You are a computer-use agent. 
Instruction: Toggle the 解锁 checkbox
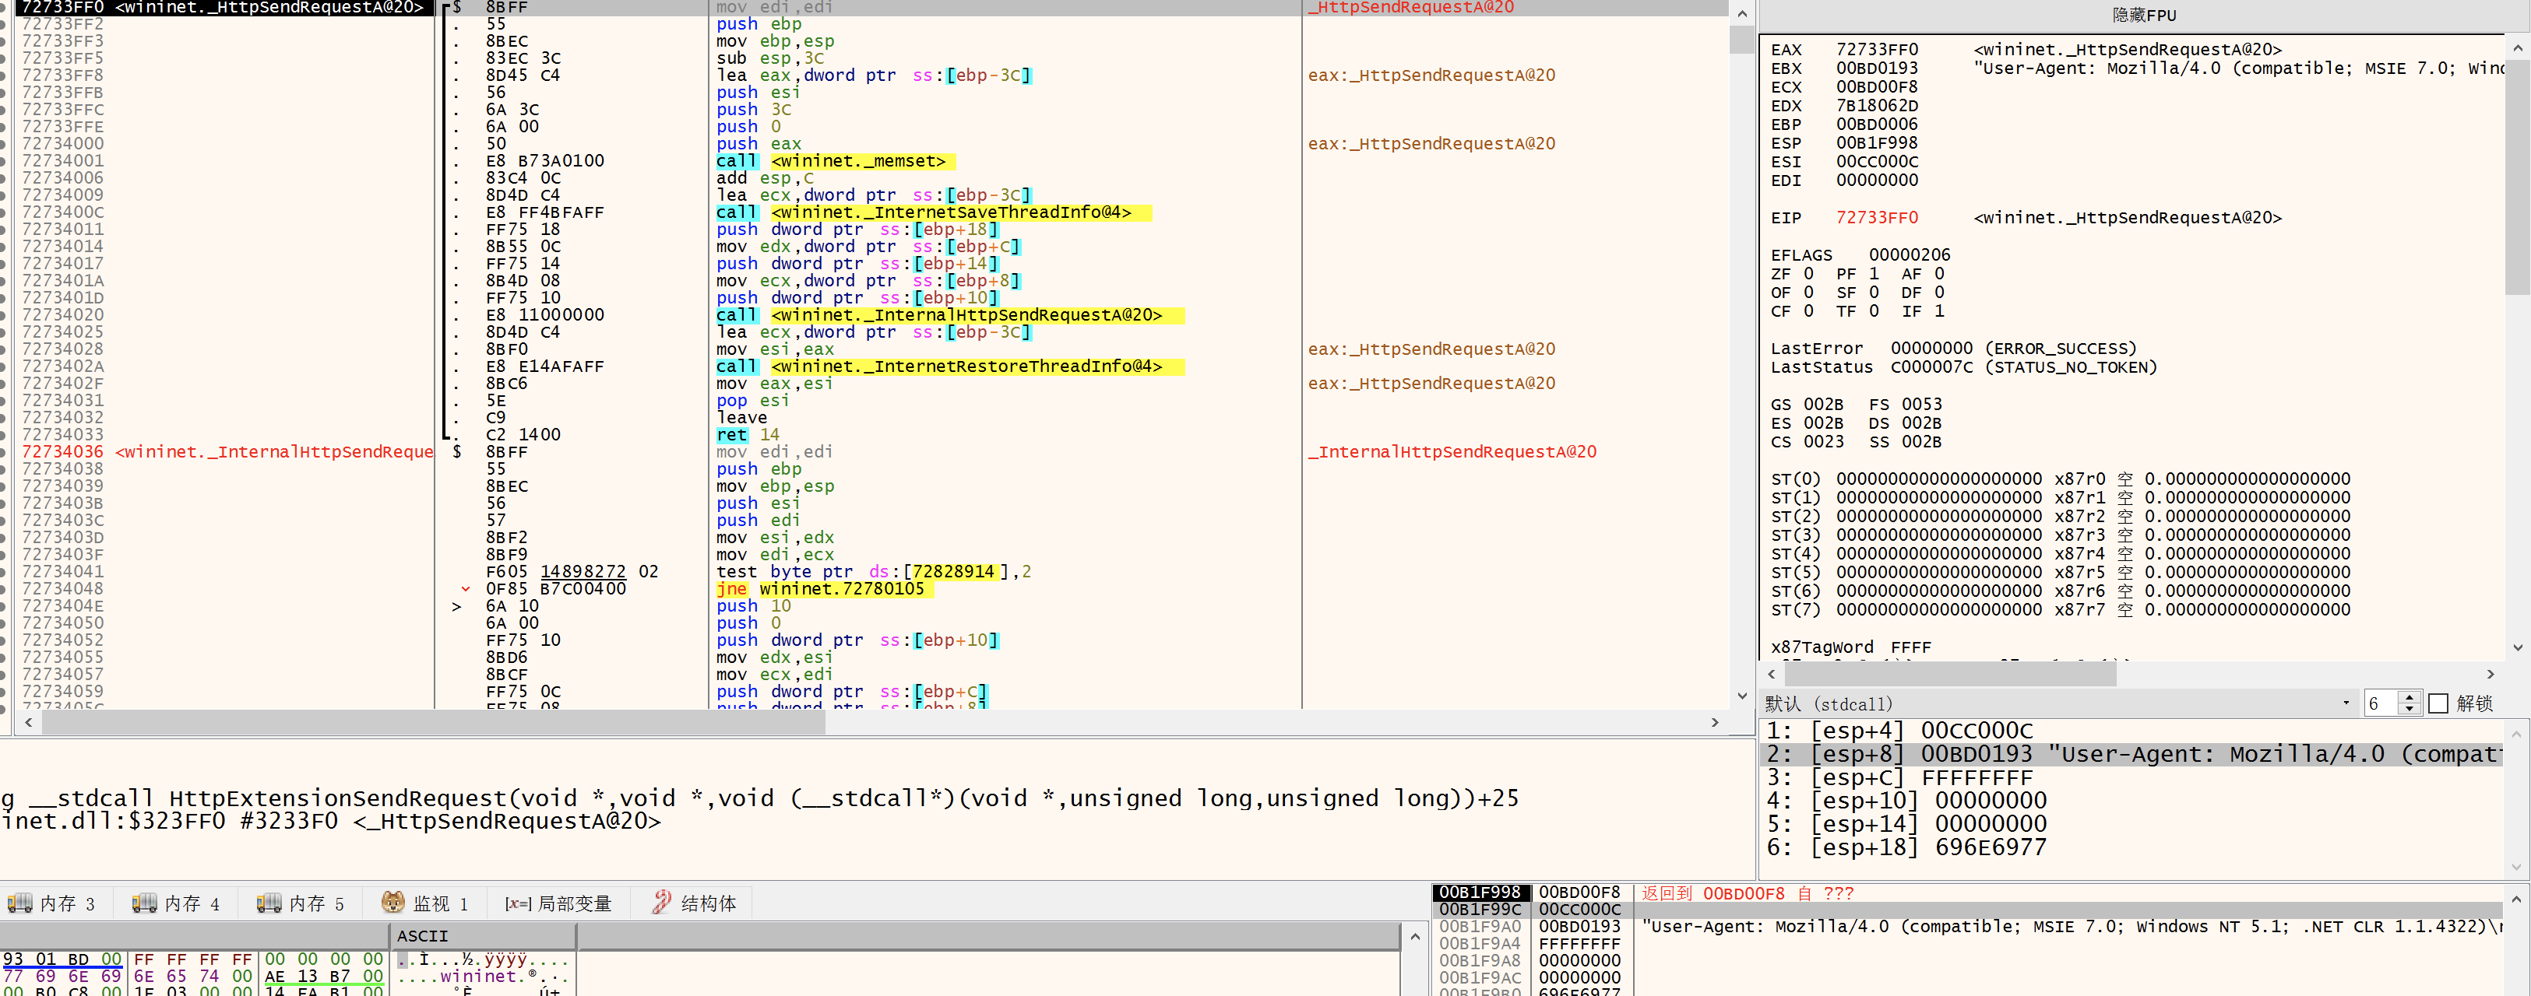click(2438, 703)
